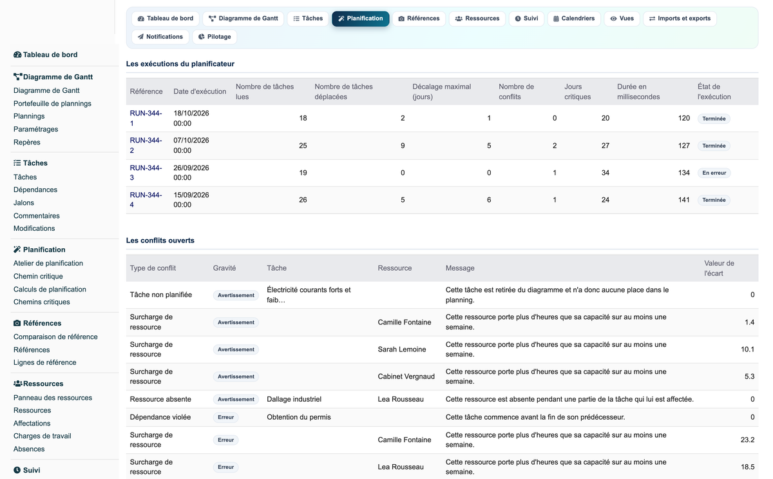Click the Pilotage pie chart icon
This screenshot has width=773, height=479.
pos(202,37)
